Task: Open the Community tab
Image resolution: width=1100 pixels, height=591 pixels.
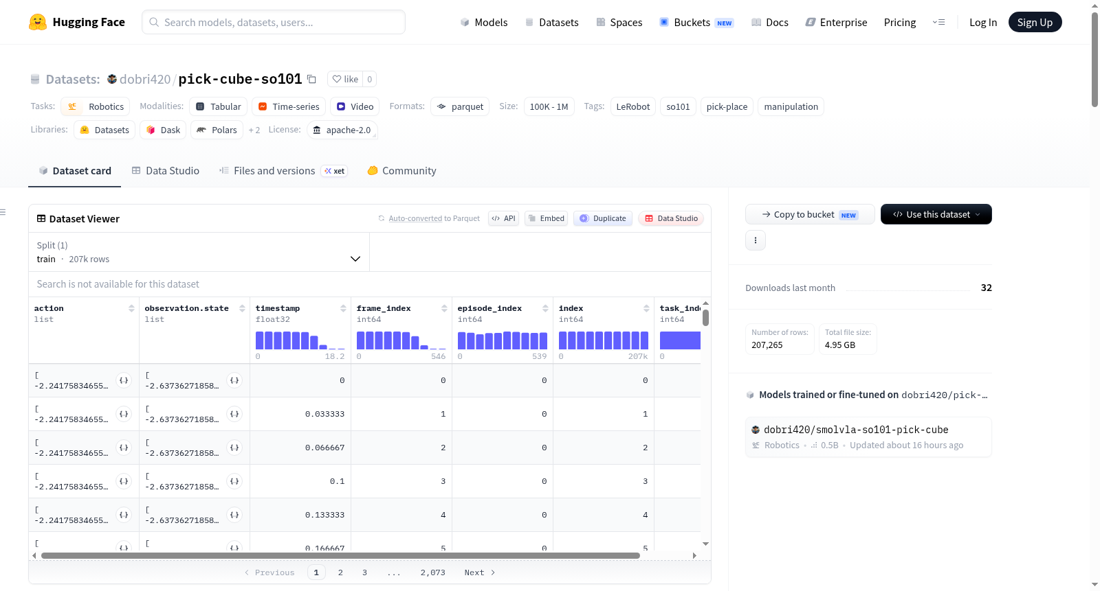Action: click(x=401, y=171)
